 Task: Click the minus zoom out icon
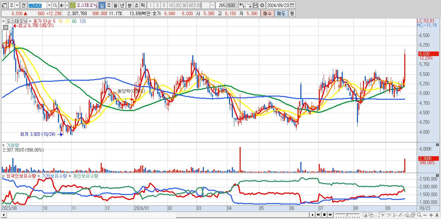[x=425, y=215]
